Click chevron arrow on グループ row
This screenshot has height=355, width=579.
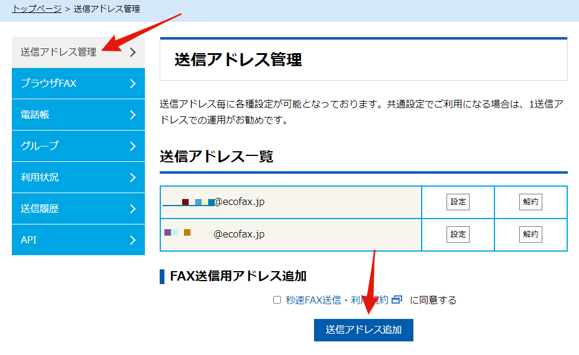[x=133, y=146]
